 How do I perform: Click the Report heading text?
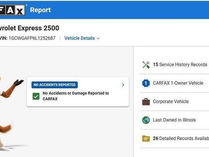coord(40,10)
